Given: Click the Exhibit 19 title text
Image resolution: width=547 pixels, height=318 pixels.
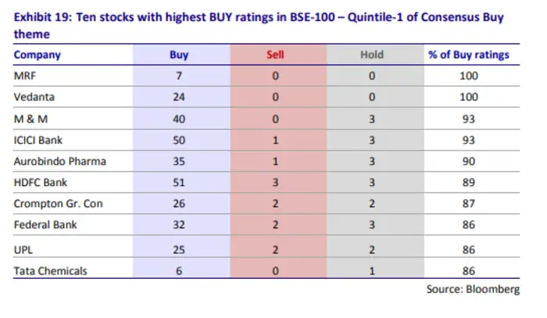Looking at the screenshot, I should (x=259, y=26).
